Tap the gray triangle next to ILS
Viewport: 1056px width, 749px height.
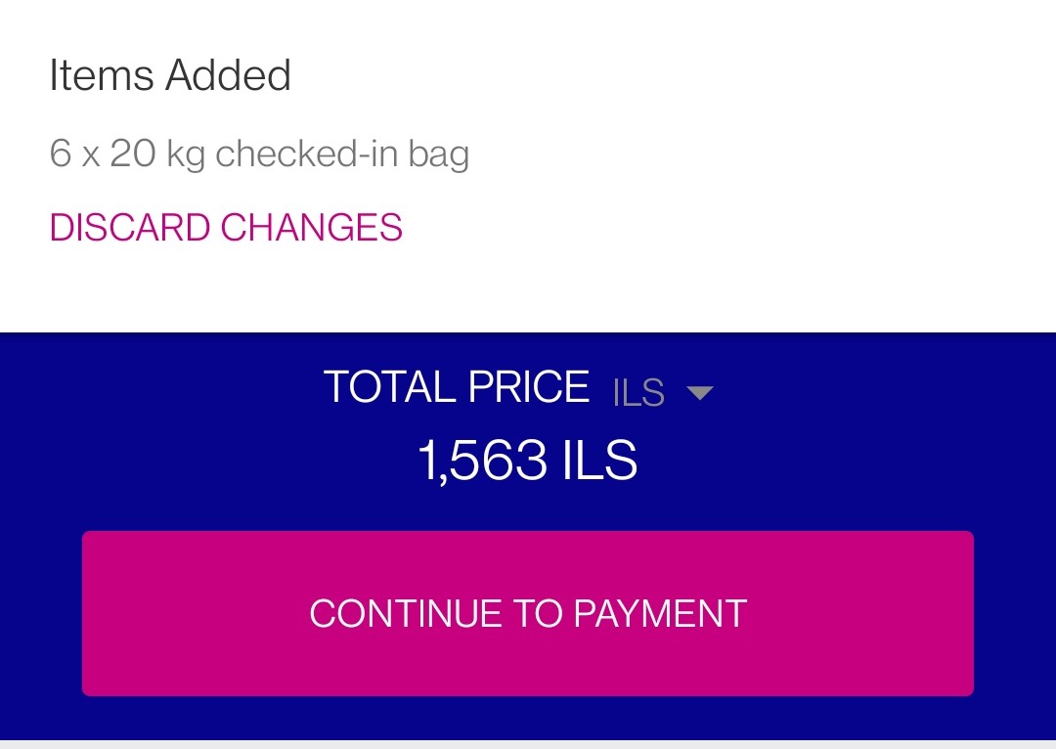[x=699, y=393]
